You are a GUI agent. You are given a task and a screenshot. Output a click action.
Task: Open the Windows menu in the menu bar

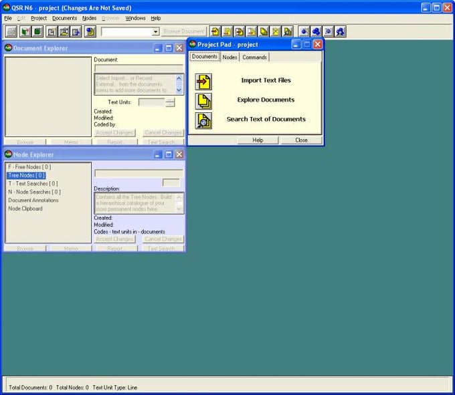click(135, 18)
